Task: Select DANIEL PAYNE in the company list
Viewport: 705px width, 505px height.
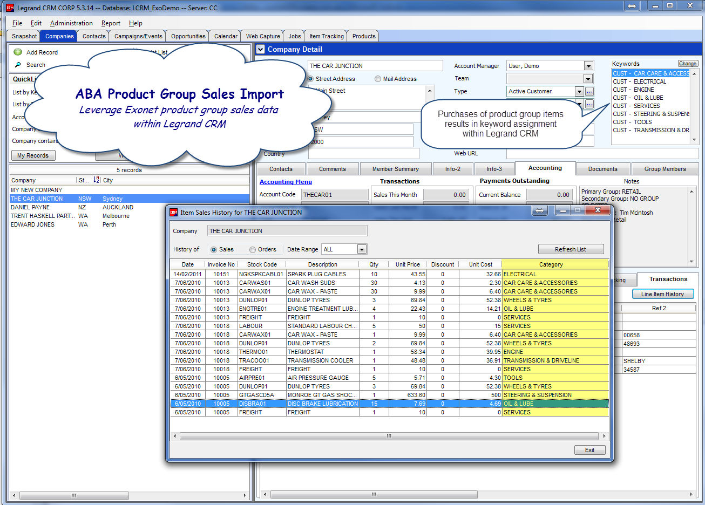Action: pos(130,207)
